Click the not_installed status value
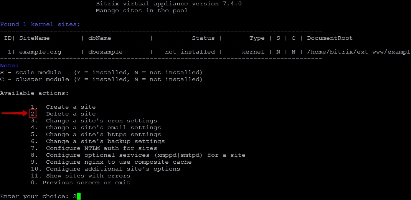The image size is (411, 200). tap(190, 52)
